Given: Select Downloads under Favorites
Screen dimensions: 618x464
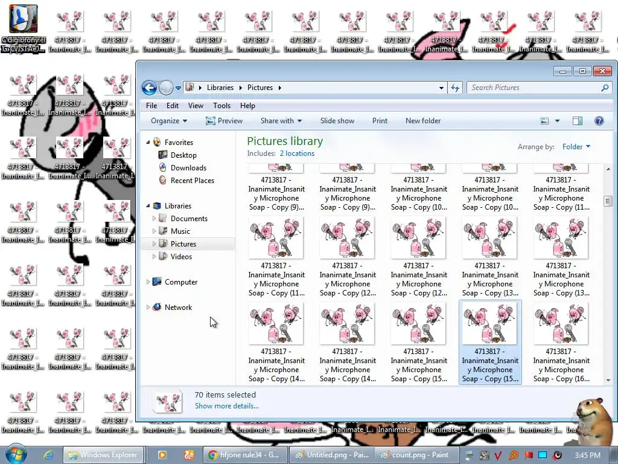Looking at the screenshot, I should (188, 168).
